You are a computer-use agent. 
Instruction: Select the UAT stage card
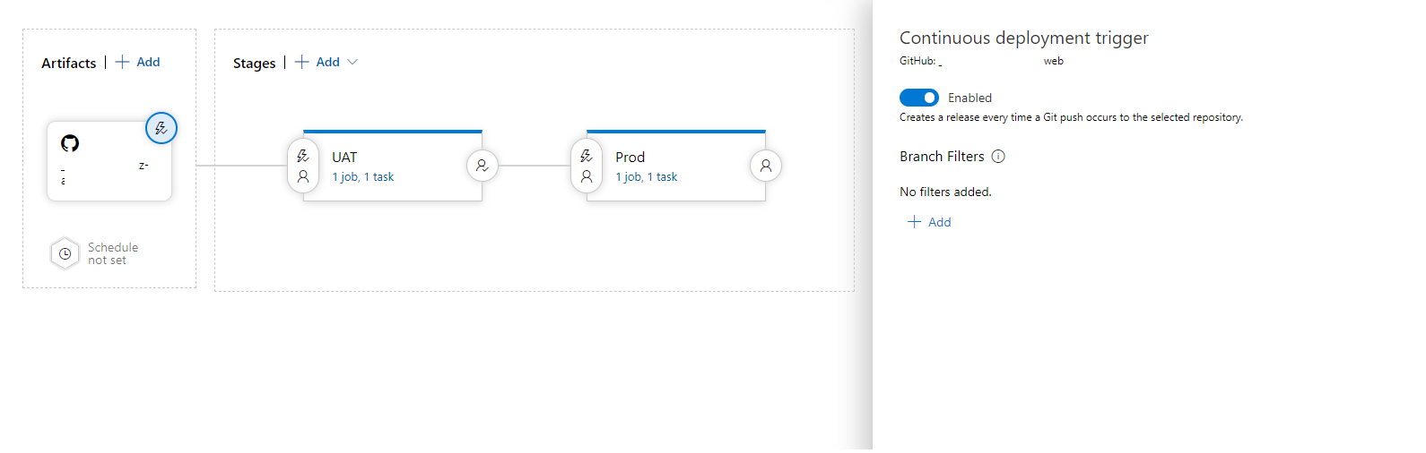tap(393, 166)
